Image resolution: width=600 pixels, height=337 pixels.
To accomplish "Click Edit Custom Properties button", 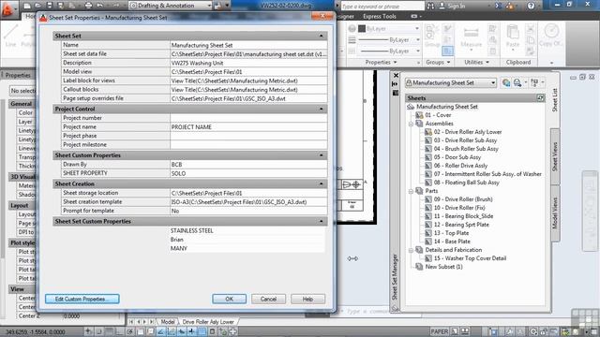I will [82, 299].
